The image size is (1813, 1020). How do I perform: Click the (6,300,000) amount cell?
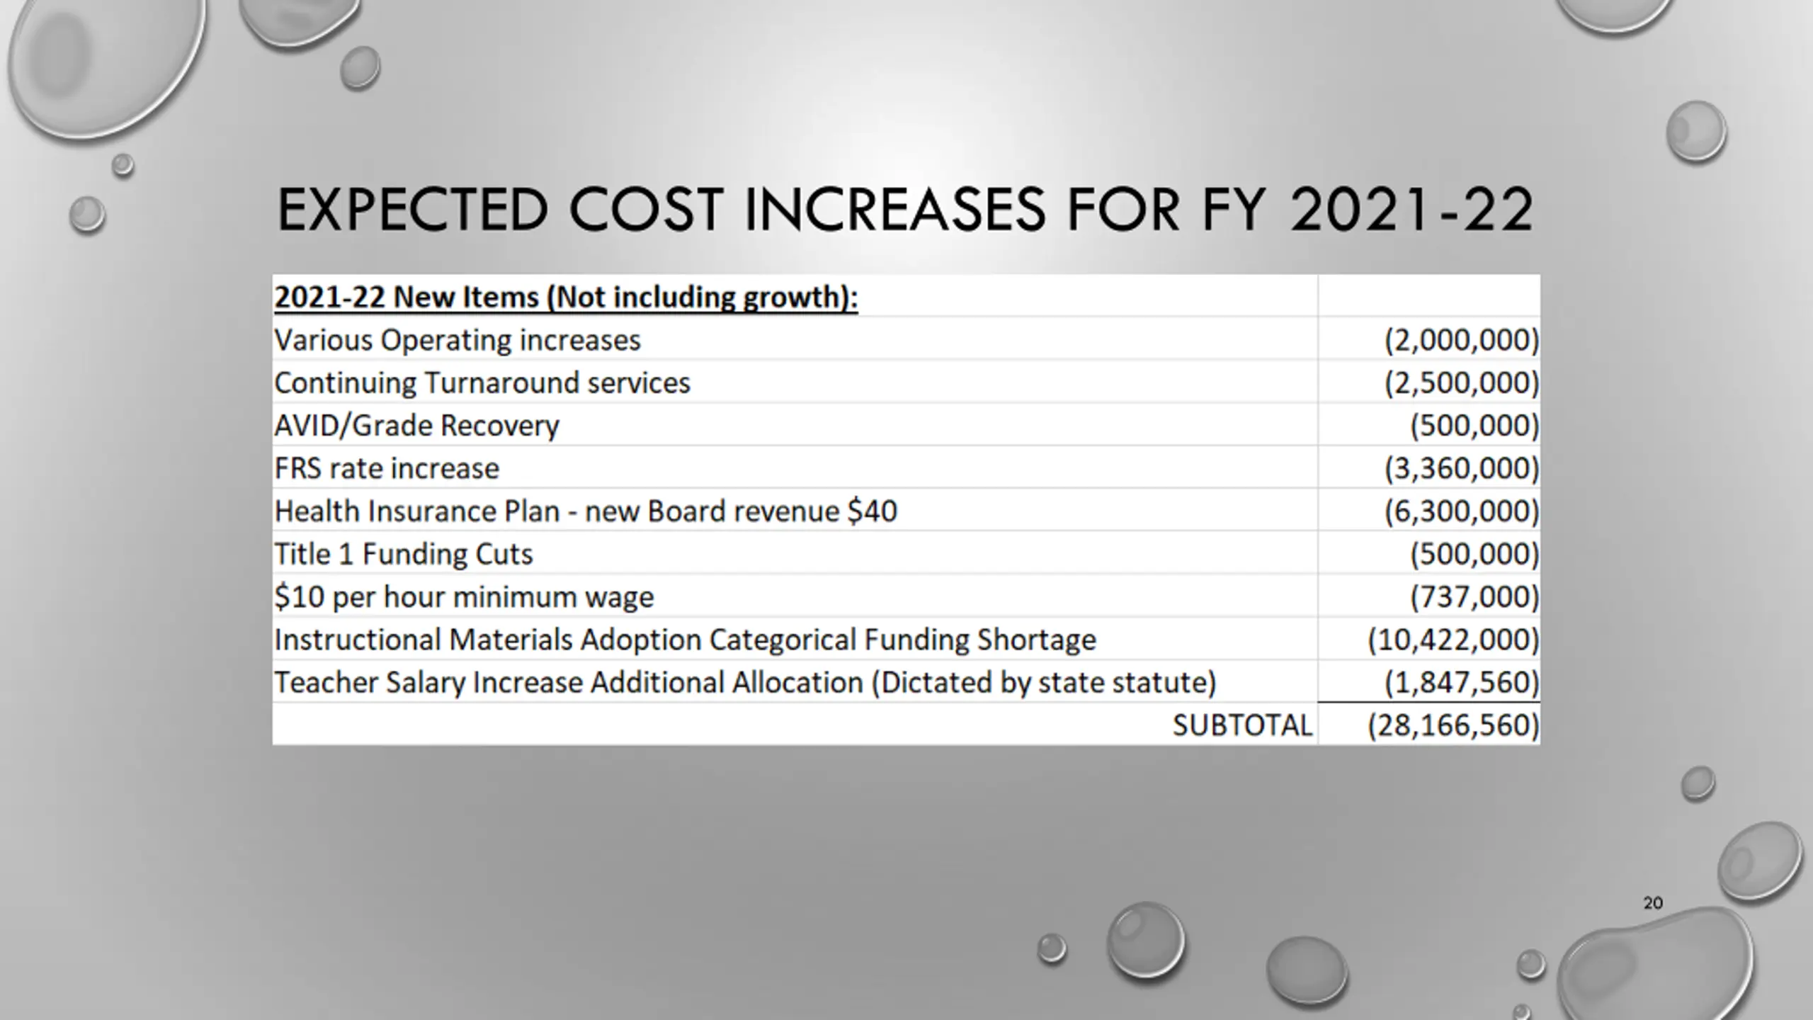click(1462, 511)
